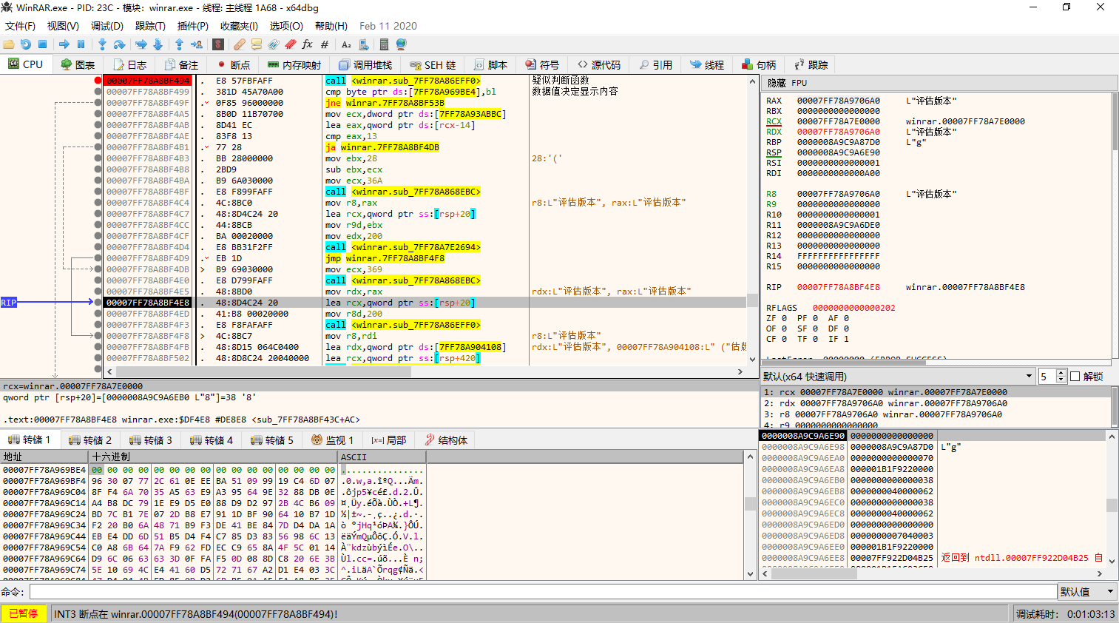The image size is (1119, 623).
Task: Switch to 转储 2 dump tab
Action: (91, 440)
